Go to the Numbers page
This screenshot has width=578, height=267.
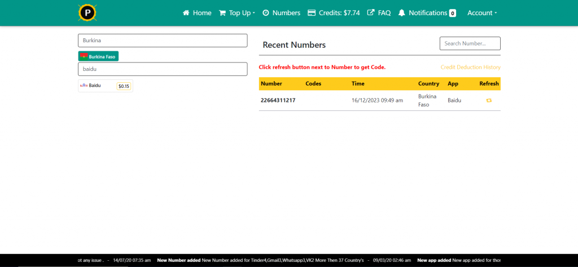click(x=281, y=13)
